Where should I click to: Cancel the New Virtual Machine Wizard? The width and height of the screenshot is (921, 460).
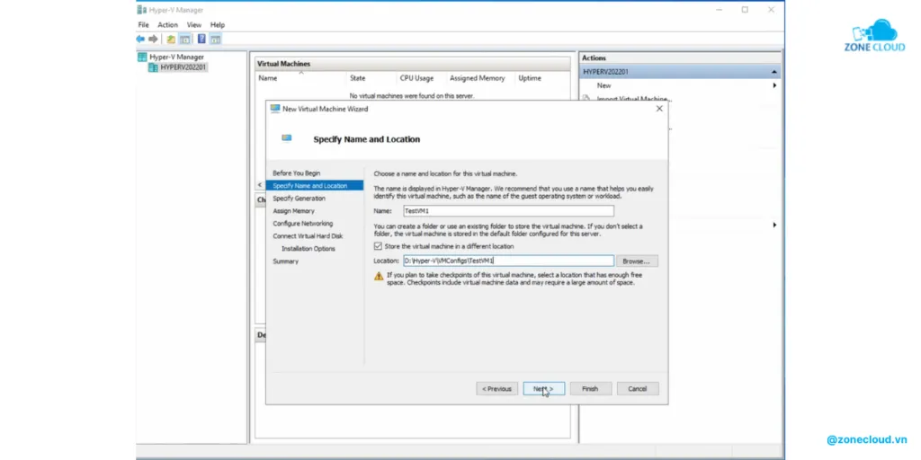pos(638,388)
